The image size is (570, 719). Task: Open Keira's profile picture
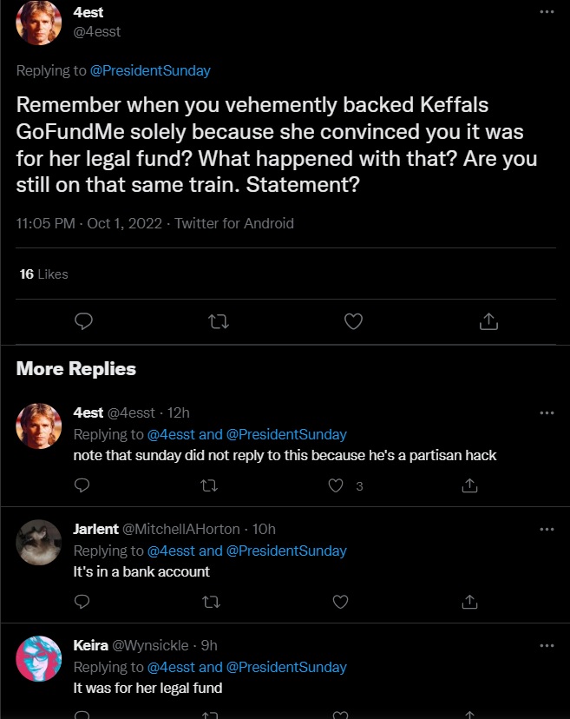point(38,659)
